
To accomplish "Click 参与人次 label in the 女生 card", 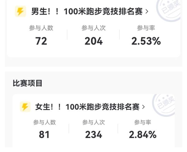I will 93,122.
